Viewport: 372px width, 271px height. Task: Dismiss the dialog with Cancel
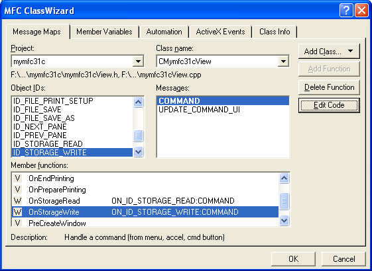coord(343,258)
